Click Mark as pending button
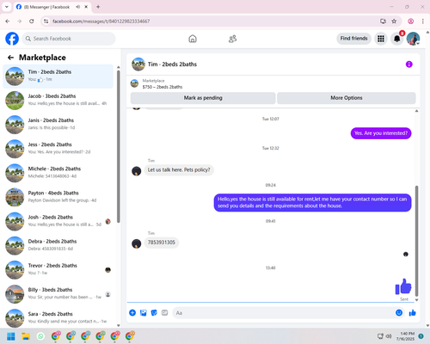The image size is (430, 344). tap(203, 98)
